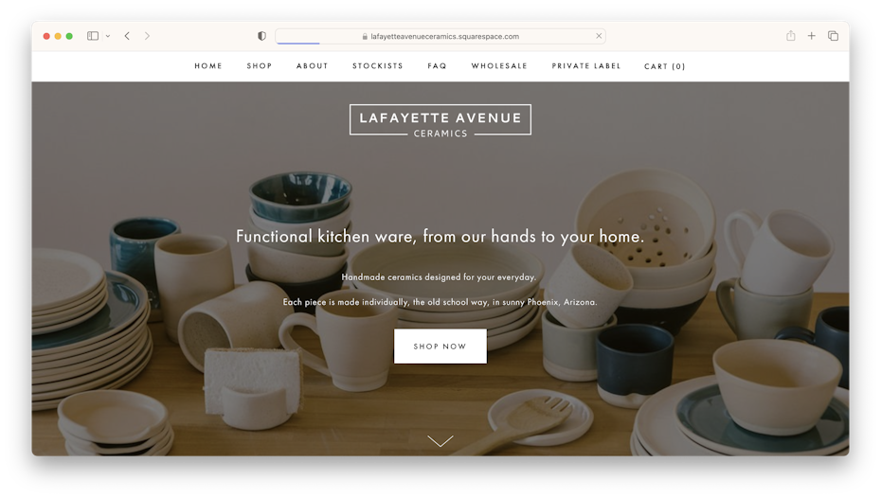Open the privacy report shield icon
Image resolution: width=881 pixels, height=498 pixels.
coord(261,36)
